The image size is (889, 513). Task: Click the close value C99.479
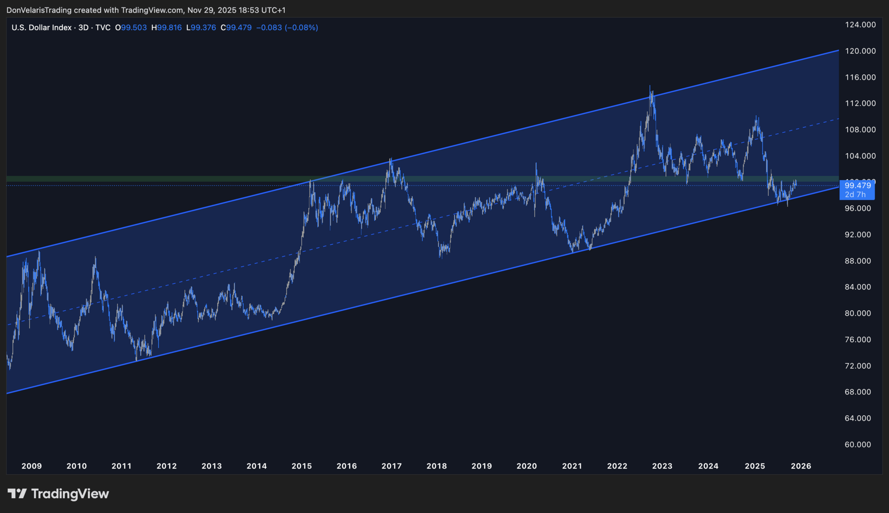coord(236,27)
